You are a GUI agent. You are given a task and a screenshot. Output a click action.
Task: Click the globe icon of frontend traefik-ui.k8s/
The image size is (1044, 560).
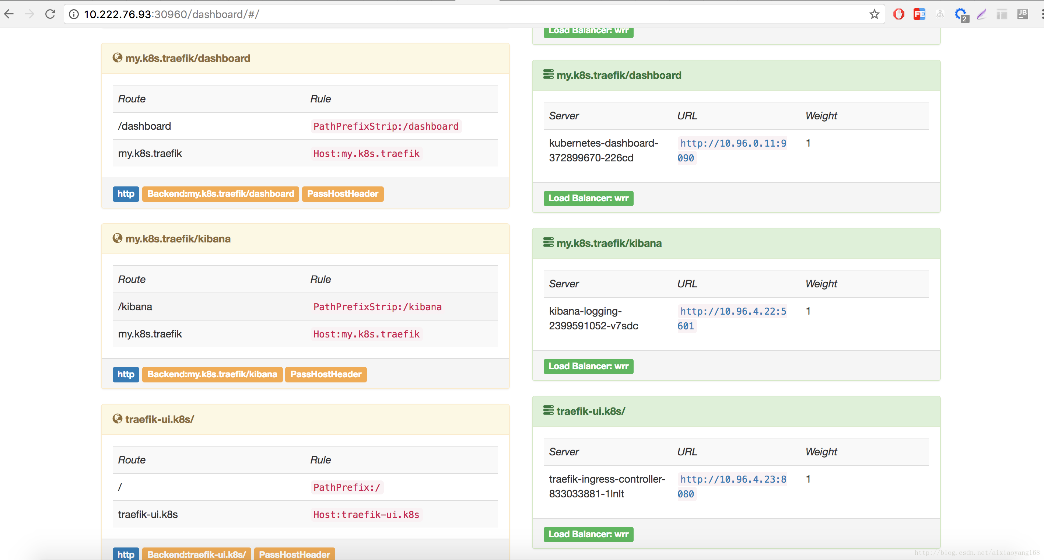pyautogui.click(x=118, y=418)
